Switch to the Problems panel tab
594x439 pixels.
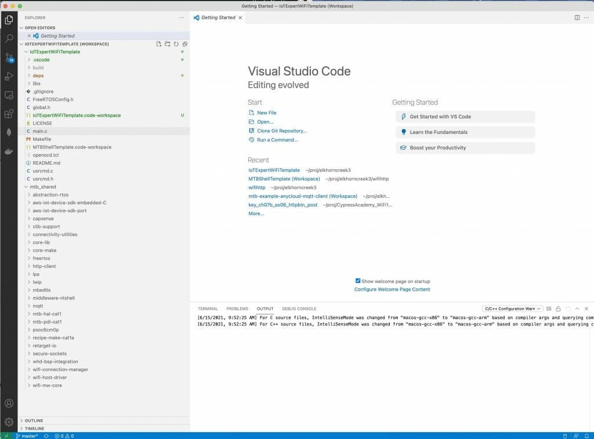pos(237,309)
